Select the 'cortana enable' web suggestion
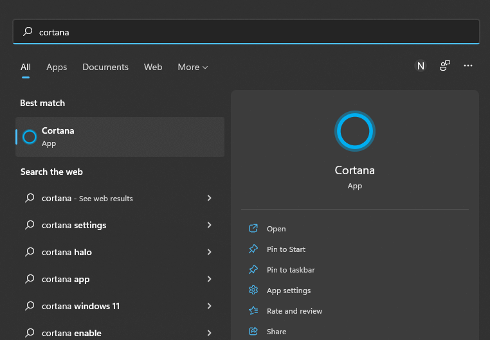The image size is (490, 340). pos(120,333)
